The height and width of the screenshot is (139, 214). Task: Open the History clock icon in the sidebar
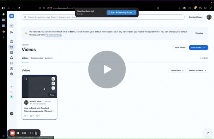pos(12,68)
